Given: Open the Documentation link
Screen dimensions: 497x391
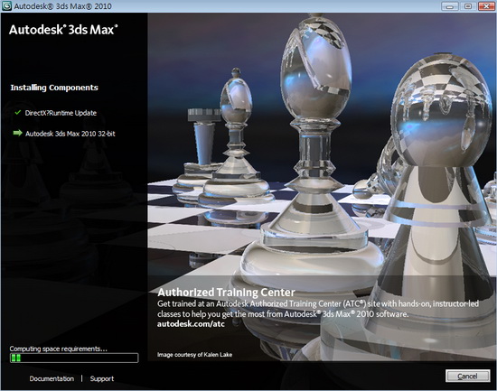Looking at the screenshot, I should (52, 378).
